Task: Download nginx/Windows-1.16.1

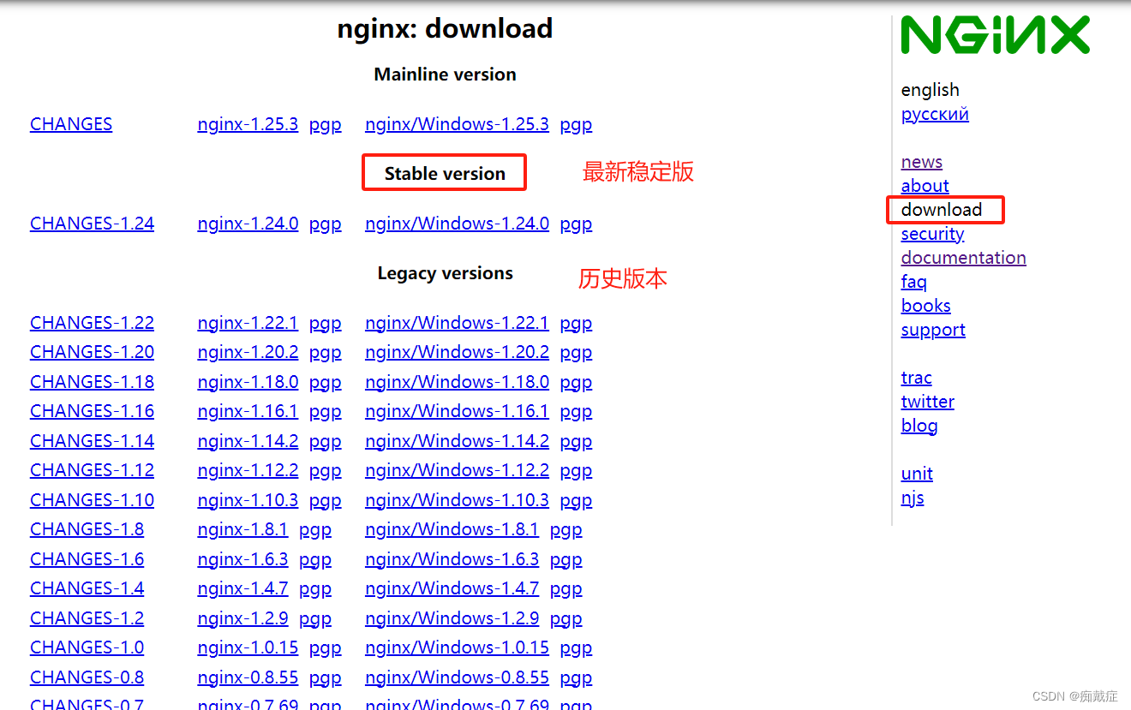Action: click(x=457, y=411)
